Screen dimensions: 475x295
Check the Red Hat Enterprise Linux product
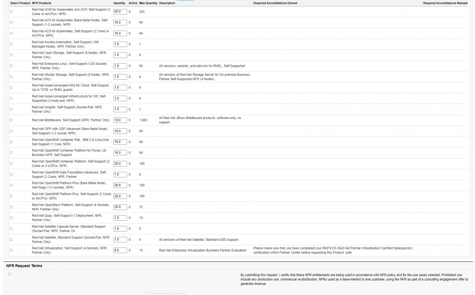point(11,66)
